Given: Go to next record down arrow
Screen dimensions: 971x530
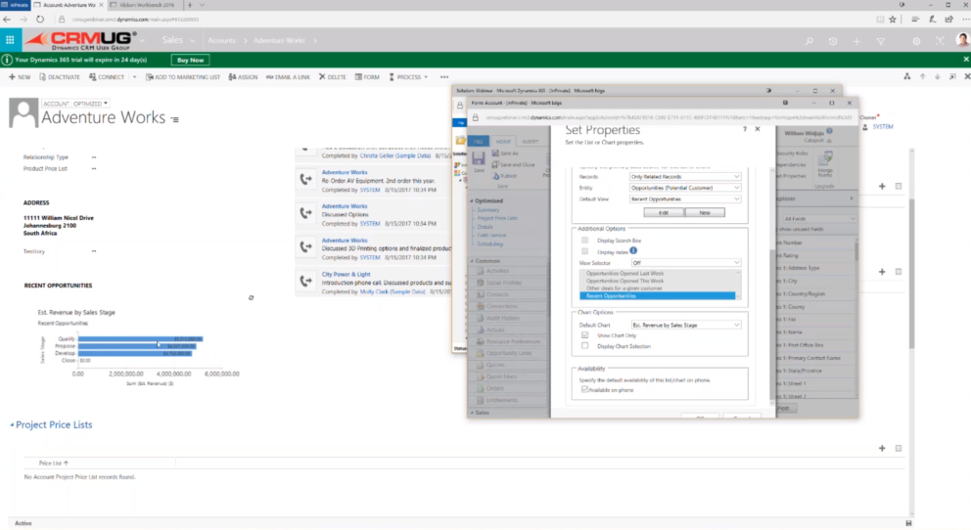Looking at the screenshot, I should [937, 76].
